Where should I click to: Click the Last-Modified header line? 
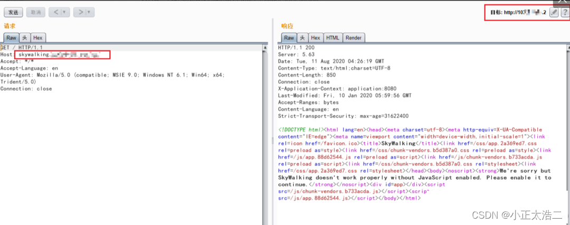pyautogui.click(x=345, y=96)
